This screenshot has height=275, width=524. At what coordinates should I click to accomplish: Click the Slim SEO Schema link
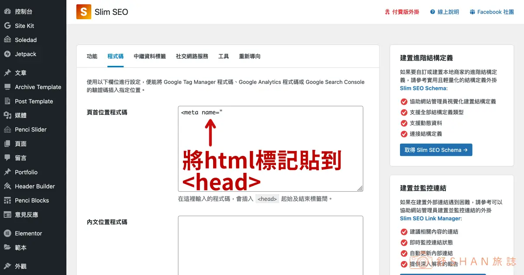(x=423, y=88)
